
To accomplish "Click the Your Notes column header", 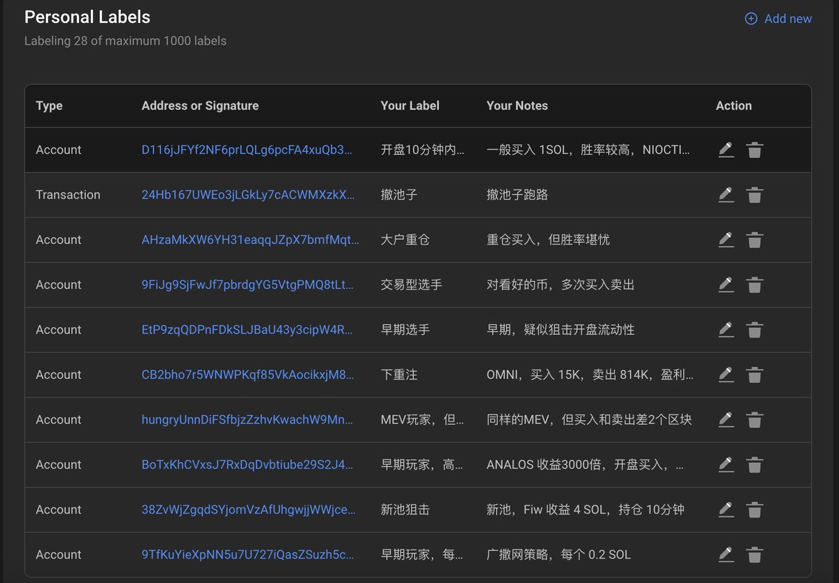I will pyautogui.click(x=517, y=106).
